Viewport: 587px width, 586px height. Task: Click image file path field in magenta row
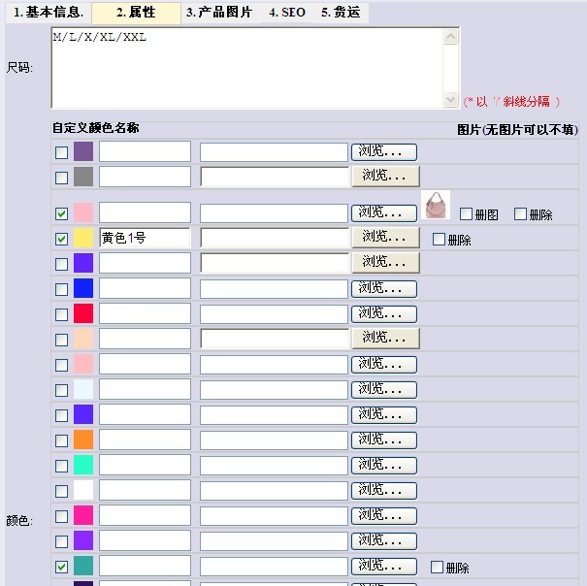coord(274,516)
